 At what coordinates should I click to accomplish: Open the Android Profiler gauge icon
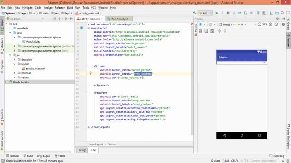pyautogui.click(x=240, y=13)
